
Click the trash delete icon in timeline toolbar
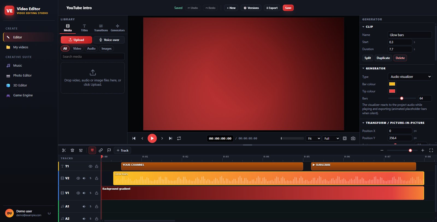pyautogui.click(x=72, y=150)
